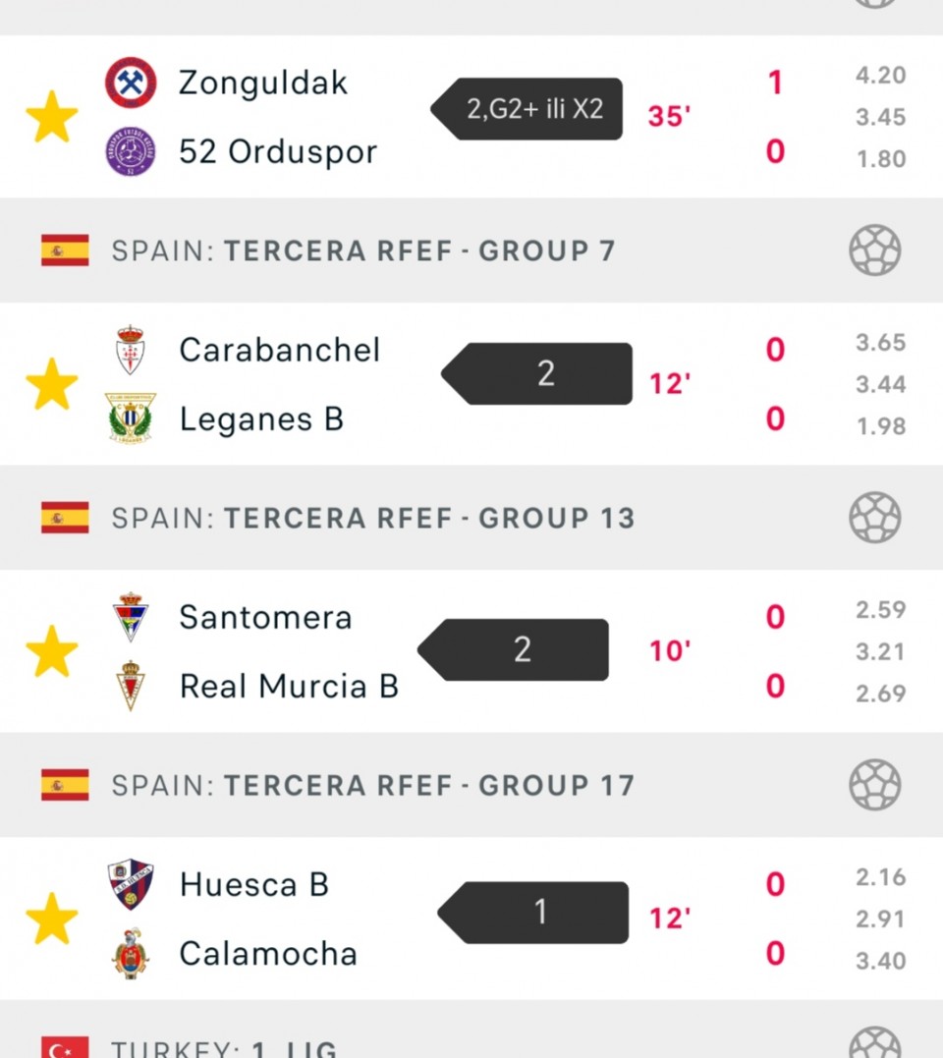Click the '2,G2+ ili X2' prediction tip

(533, 109)
